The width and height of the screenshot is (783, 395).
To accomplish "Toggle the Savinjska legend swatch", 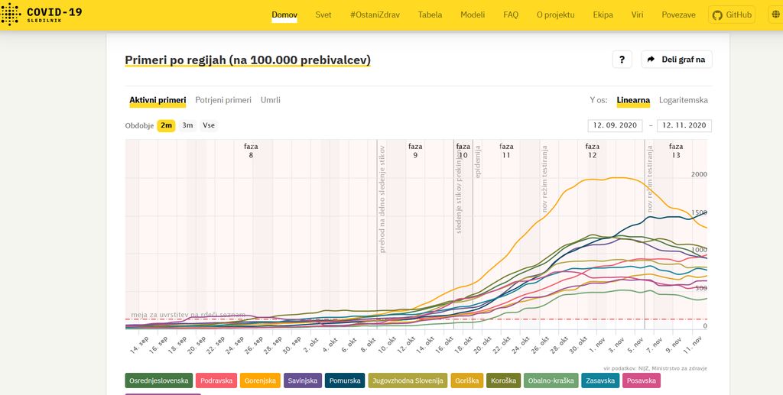I will click(303, 380).
